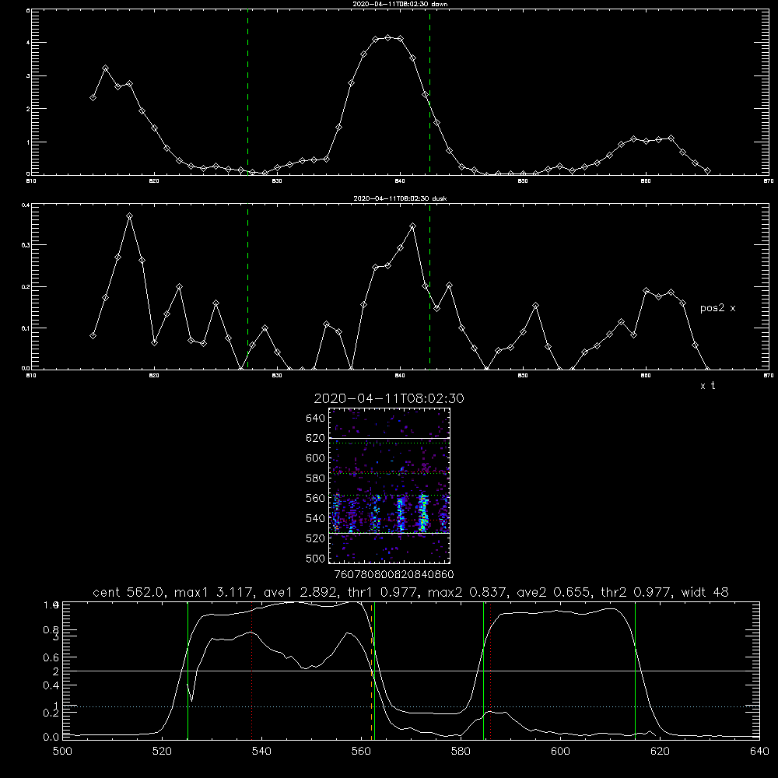Click dusk plot y-axis label 0.1
This screenshot has width=778, height=778.
pos(26,328)
